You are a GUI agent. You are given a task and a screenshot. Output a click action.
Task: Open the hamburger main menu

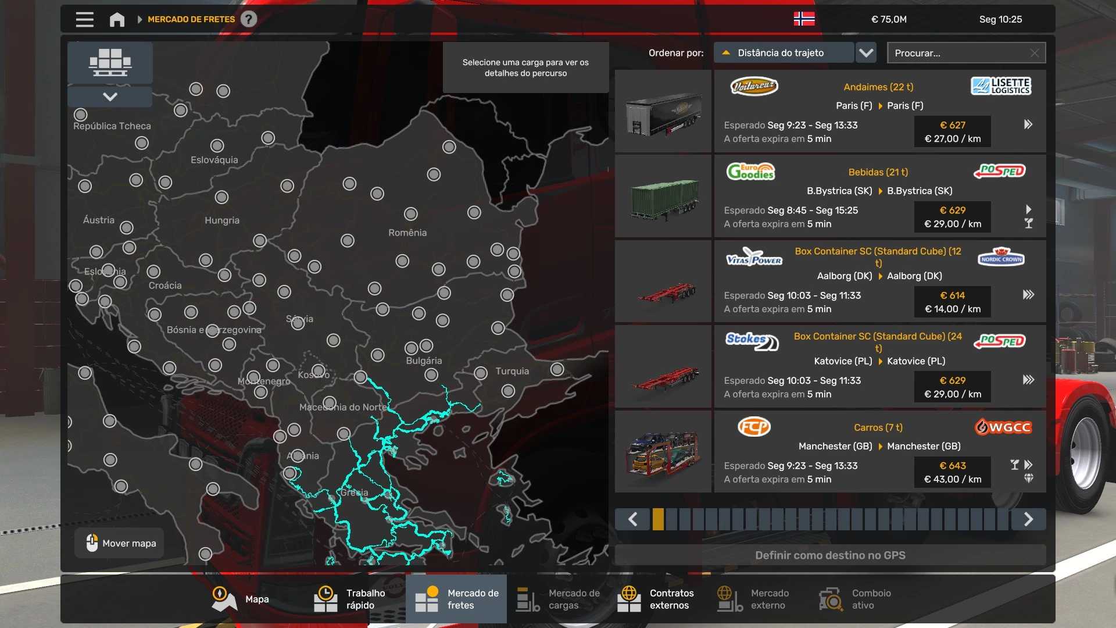[x=84, y=19]
